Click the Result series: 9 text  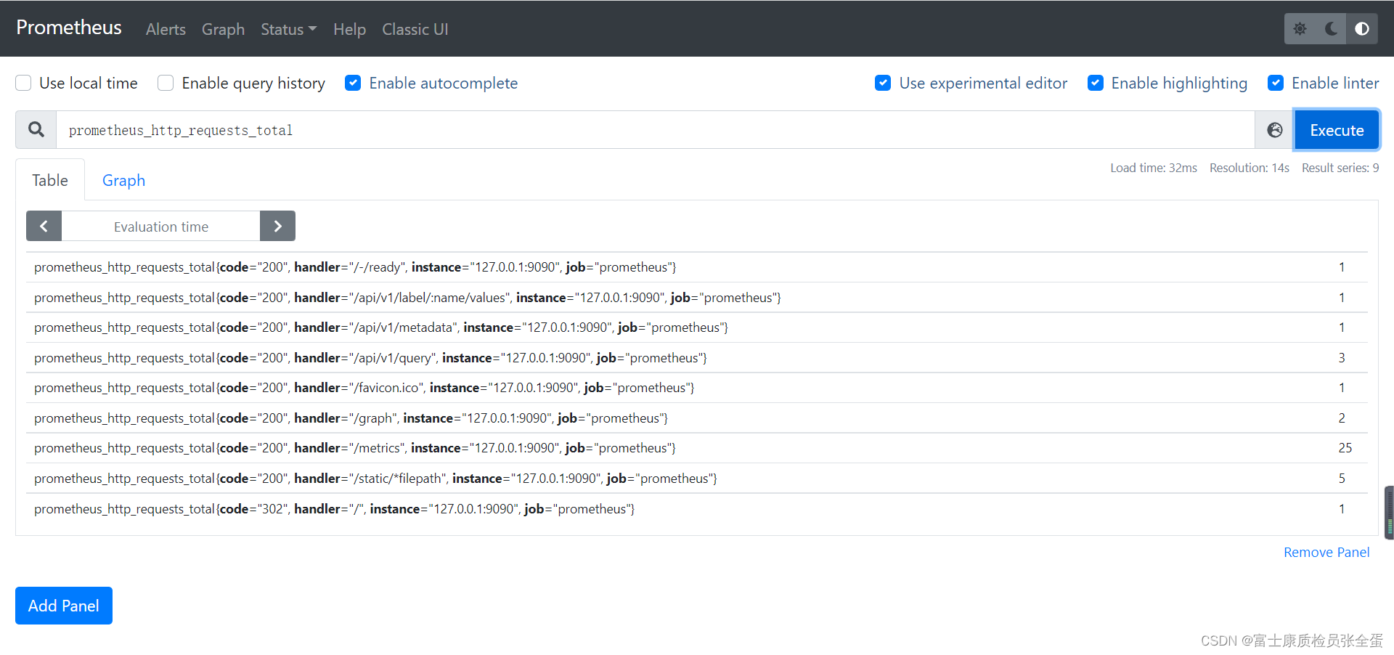[x=1340, y=168]
